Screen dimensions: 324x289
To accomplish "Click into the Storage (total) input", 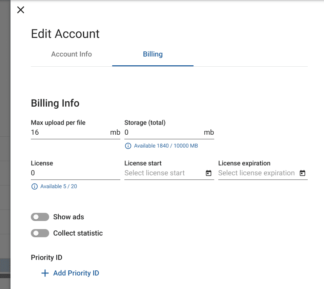I will click(163, 132).
